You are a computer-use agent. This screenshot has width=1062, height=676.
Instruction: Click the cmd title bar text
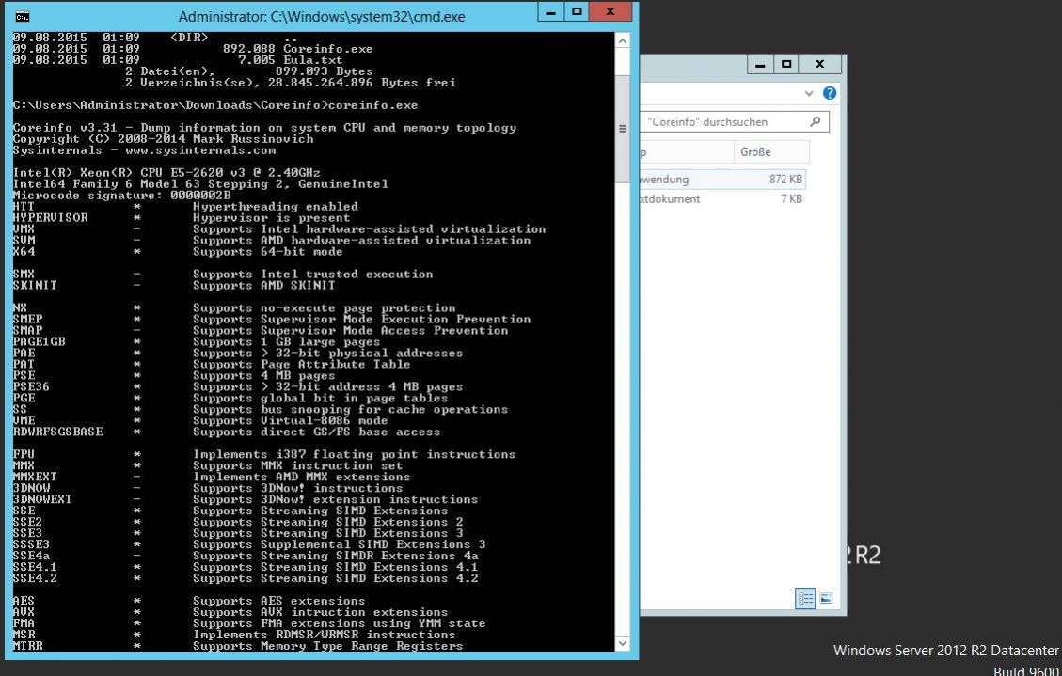322,17
